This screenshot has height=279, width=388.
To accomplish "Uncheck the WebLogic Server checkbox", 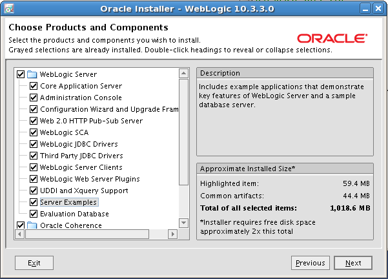I will tap(21, 74).
